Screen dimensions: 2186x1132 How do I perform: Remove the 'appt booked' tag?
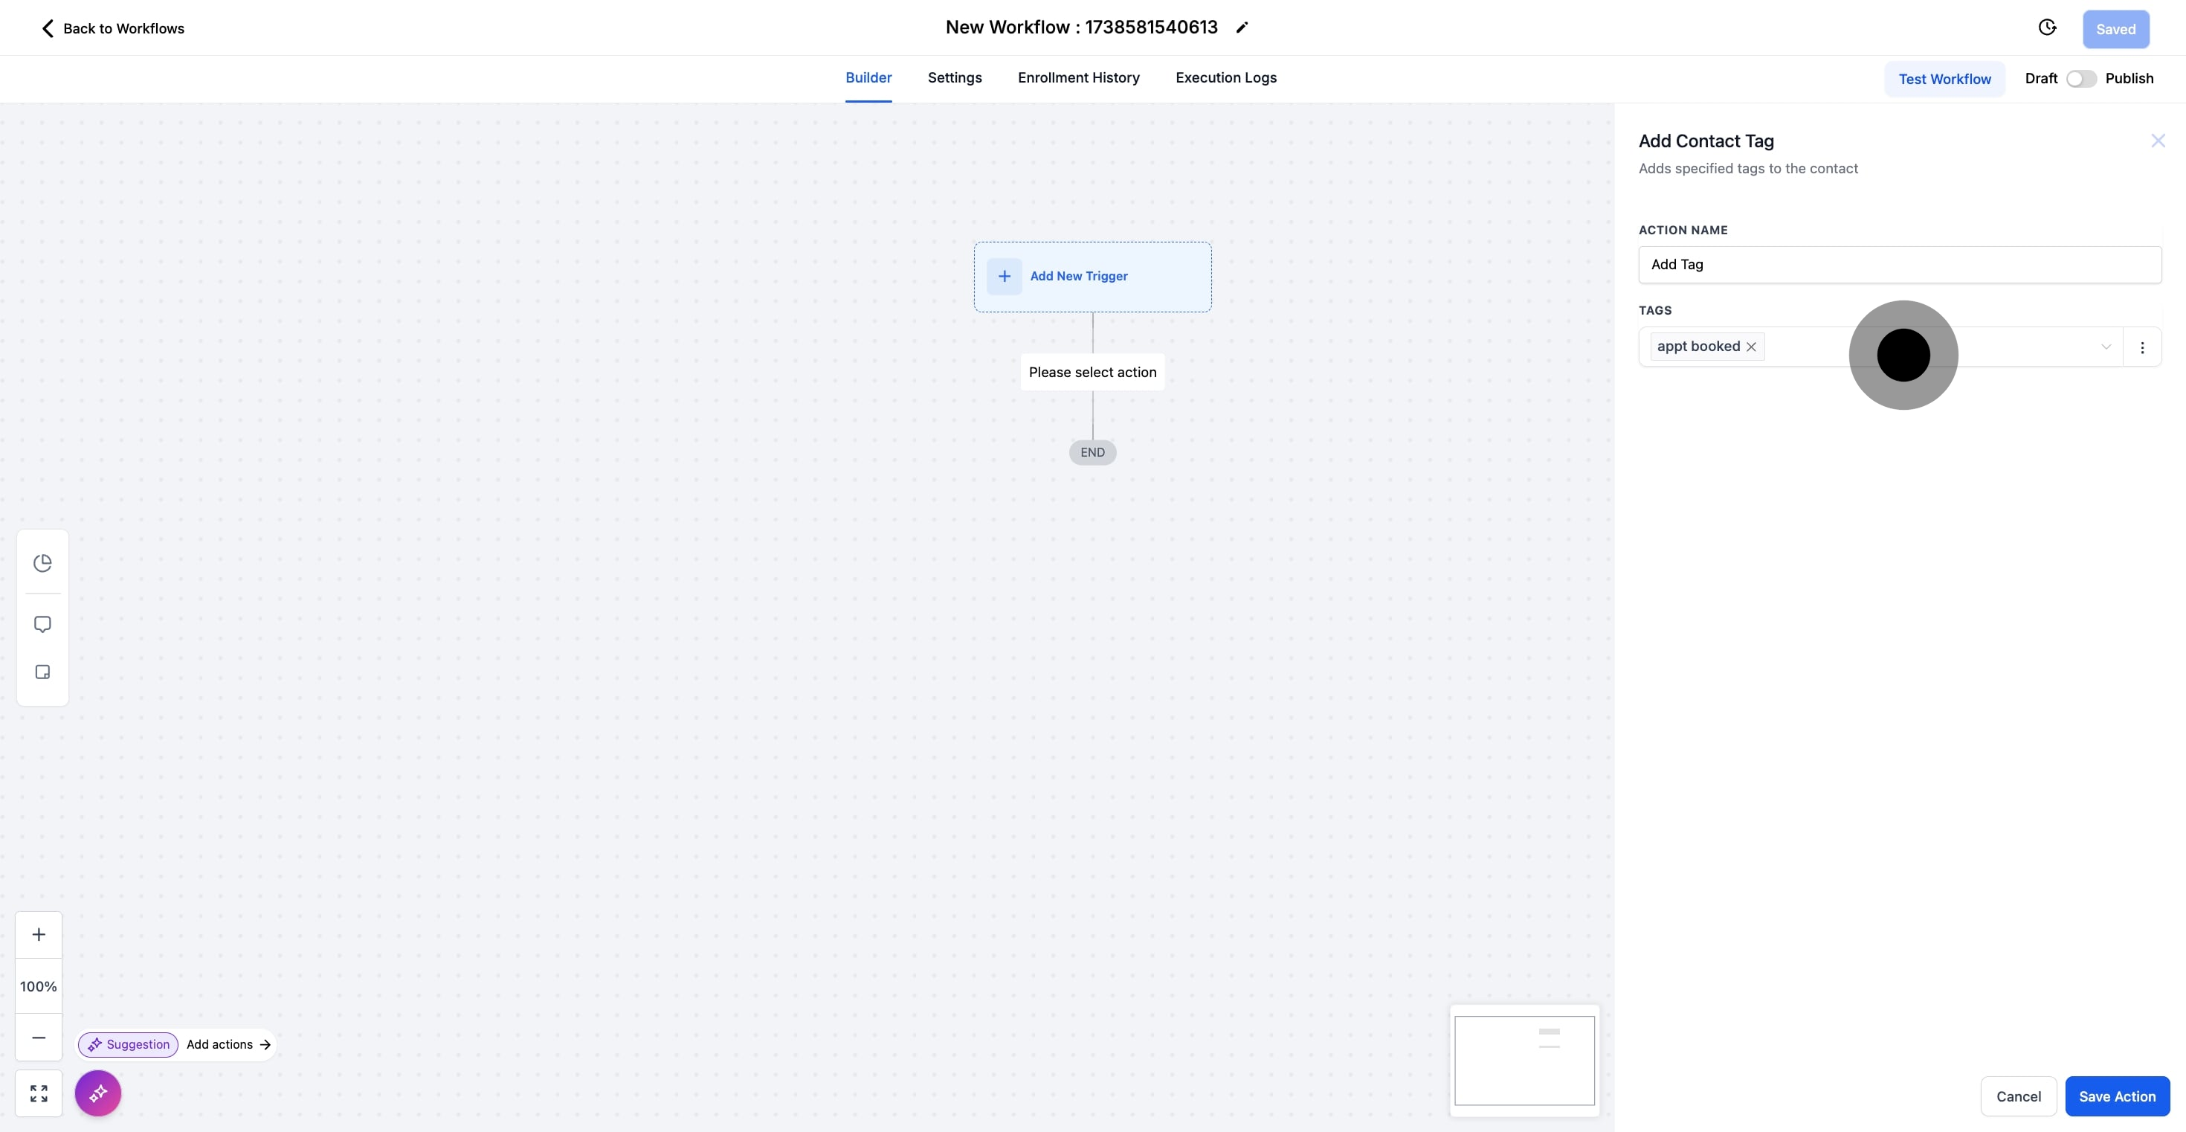[1751, 346]
